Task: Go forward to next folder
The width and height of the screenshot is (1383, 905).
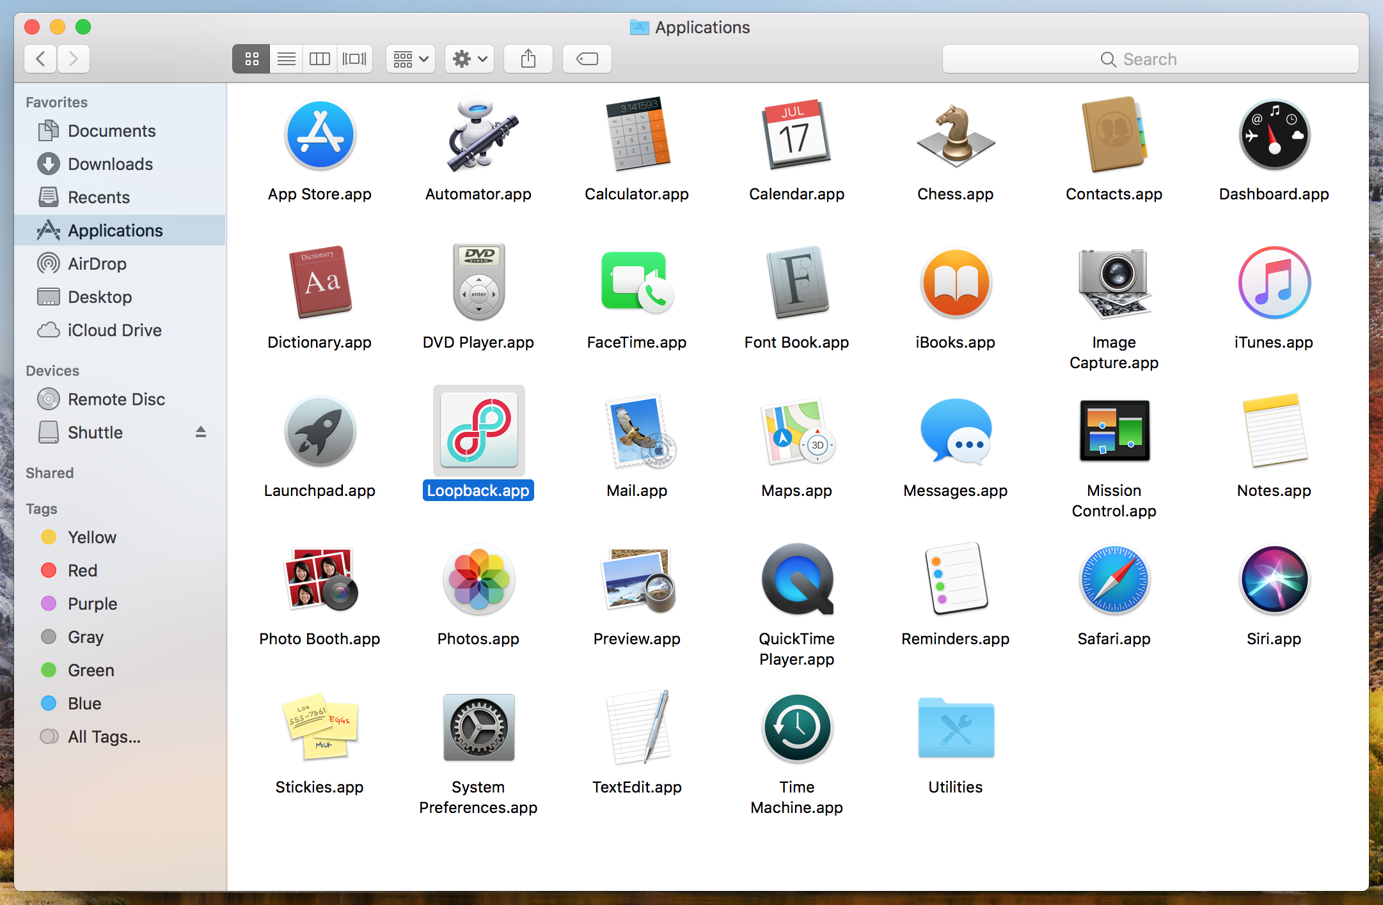Action: coord(74,59)
